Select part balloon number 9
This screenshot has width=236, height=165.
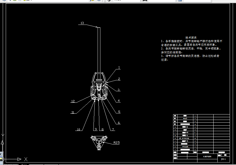click(96, 129)
